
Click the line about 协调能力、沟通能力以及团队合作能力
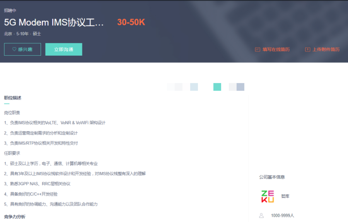pyautogui.click(x=51, y=204)
